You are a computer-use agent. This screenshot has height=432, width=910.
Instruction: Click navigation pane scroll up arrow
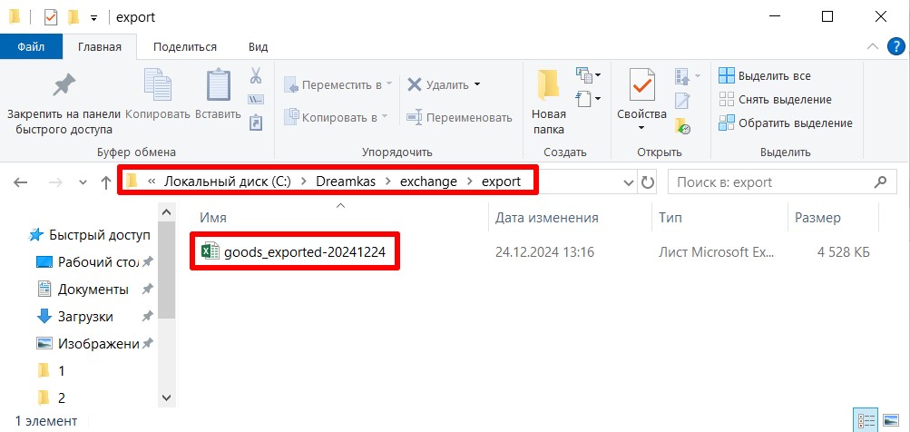[166, 212]
